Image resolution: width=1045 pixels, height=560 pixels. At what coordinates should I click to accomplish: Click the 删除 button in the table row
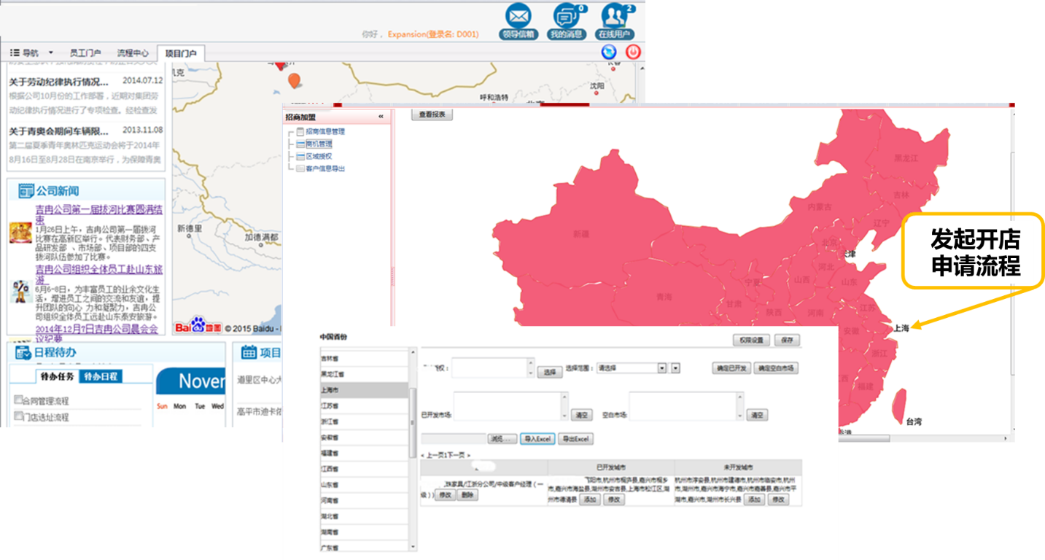467,495
